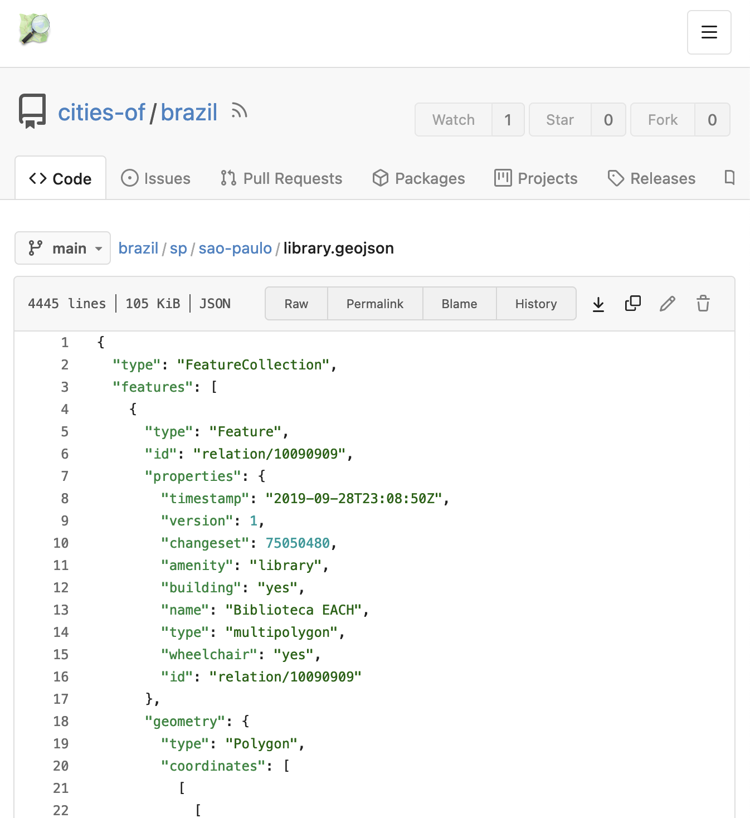This screenshot has height=818, width=750.
Task: Copy file content with copy icon
Action: click(x=633, y=304)
